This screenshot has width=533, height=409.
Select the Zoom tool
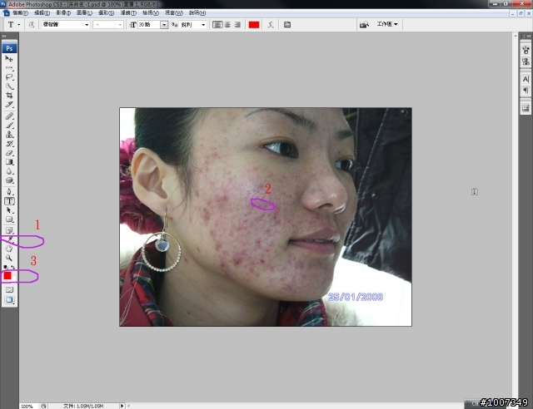9,258
